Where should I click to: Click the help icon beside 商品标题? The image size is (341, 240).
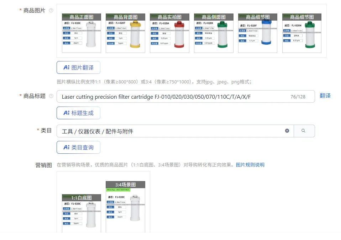tap(51, 96)
